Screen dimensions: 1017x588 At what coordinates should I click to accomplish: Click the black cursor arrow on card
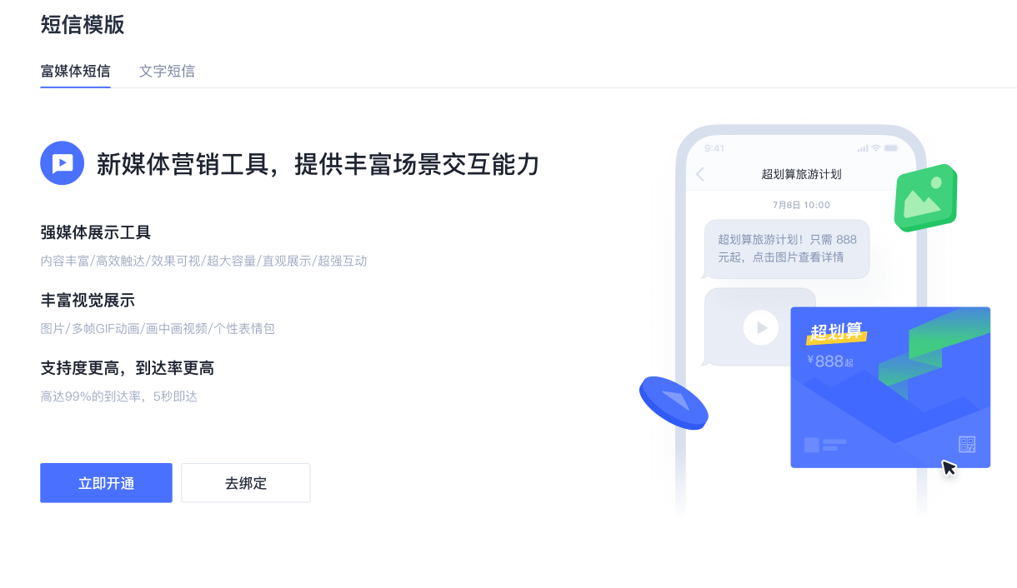pyautogui.click(x=949, y=468)
